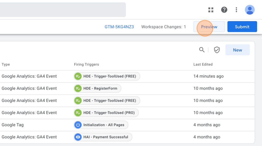Submit the workspace changes
The image size is (262, 146).
click(242, 27)
